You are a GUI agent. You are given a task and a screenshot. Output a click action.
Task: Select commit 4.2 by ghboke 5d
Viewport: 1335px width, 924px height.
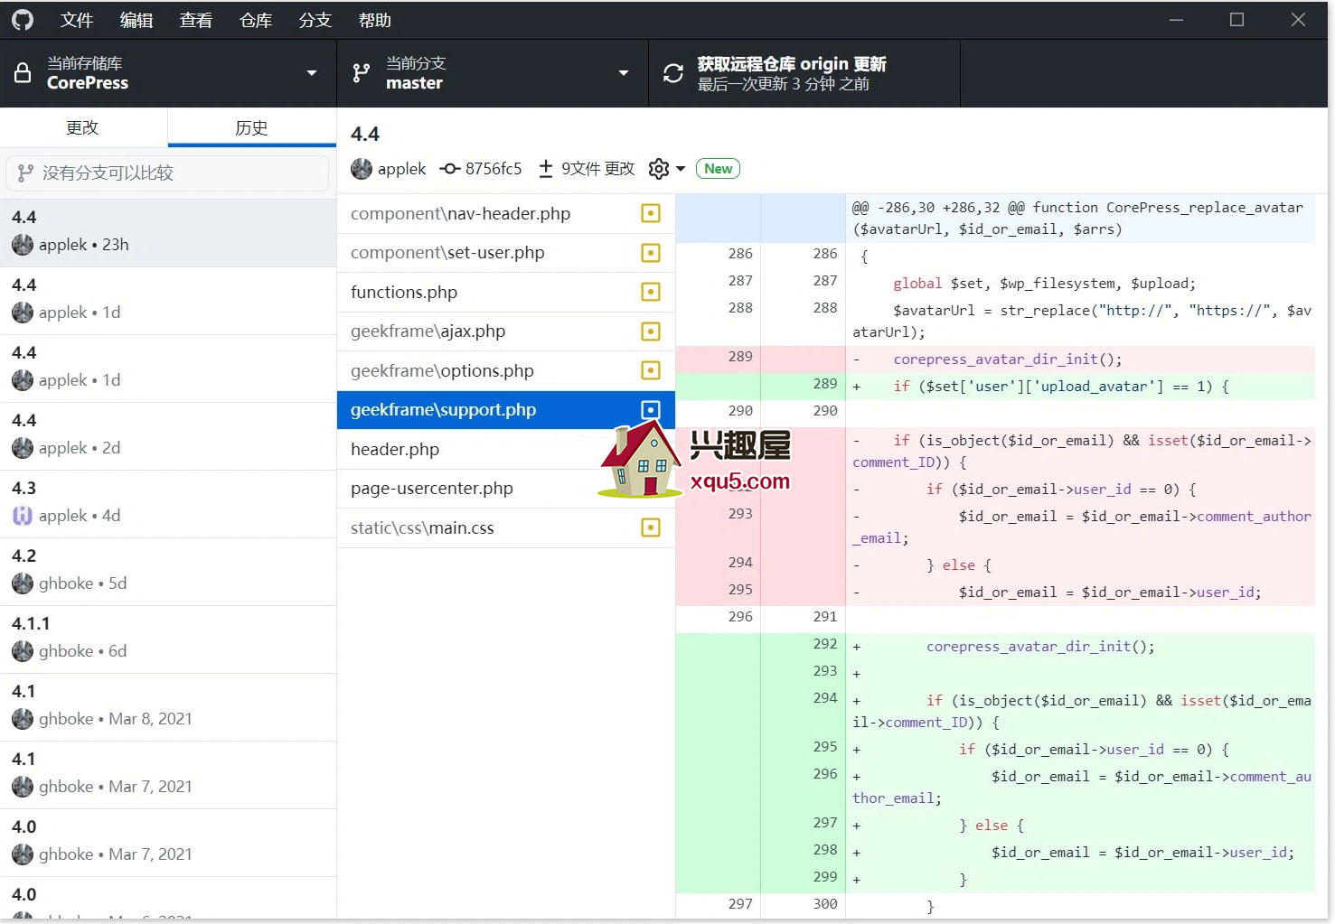[x=168, y=571]
